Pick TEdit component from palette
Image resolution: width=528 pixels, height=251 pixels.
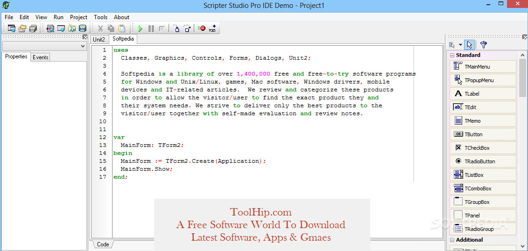click(x=483, y=107)
